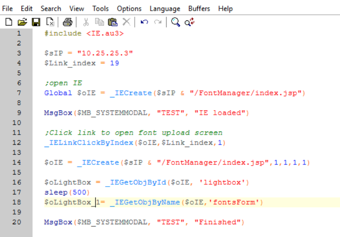Open the View menu
Image resolution: width=340 pixels, height=237 pixels.
click(x=76, y=8)
